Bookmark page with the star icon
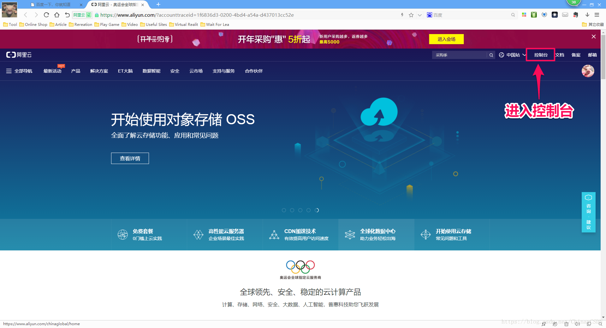 (411, 15)
